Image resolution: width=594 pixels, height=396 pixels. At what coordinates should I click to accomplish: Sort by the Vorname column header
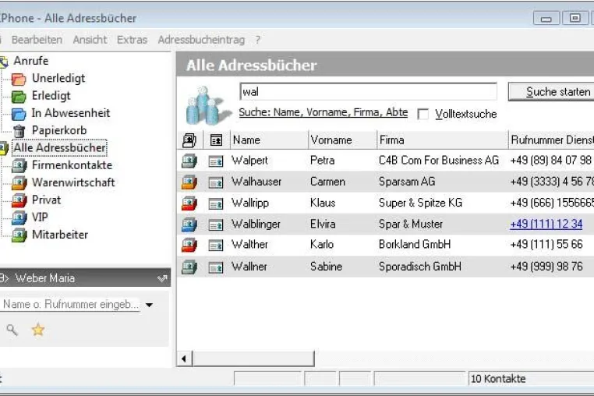point(343,140)
